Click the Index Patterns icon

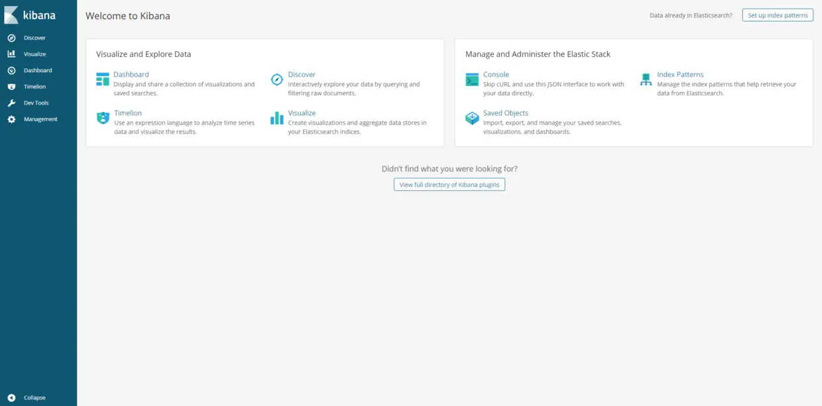click(x=646, y=79)
